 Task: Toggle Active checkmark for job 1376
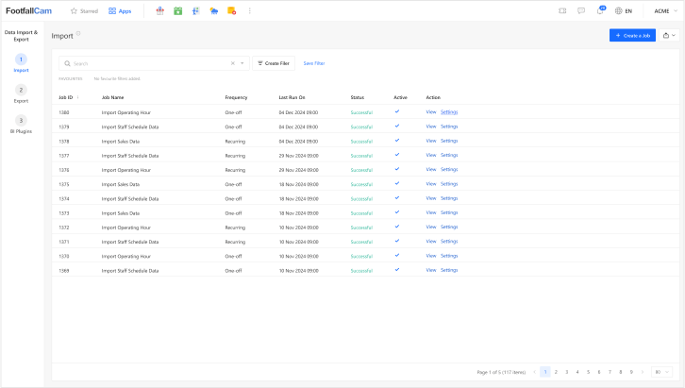pyautogui.click(x=397, y=170)
